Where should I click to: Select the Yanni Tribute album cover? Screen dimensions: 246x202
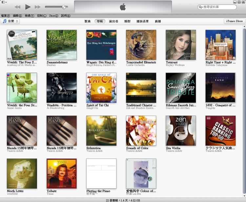[x=62, y=174]
